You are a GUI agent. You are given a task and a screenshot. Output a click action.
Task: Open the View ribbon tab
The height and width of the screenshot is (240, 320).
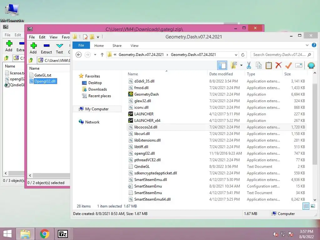click(134, 46)
